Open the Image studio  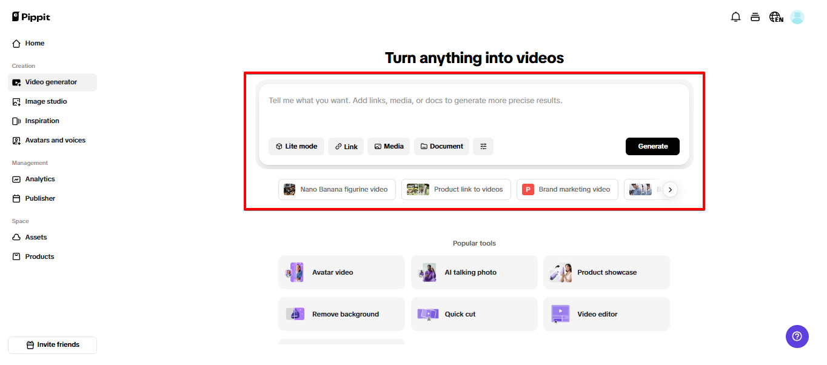pos(45,101)
